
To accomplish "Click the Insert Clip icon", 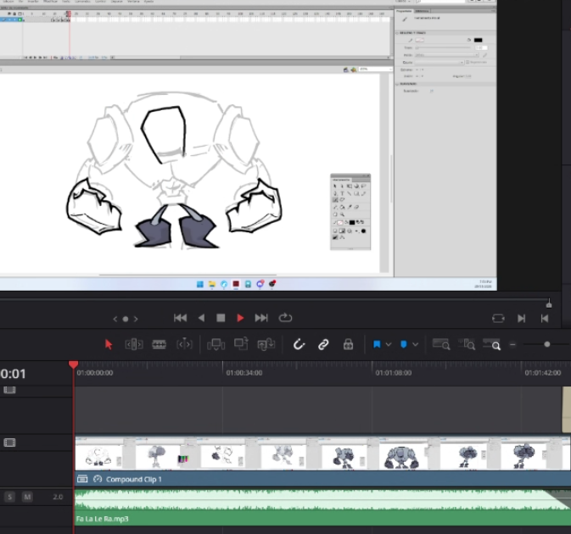I will pyautogui.click(x=216, y=344).
